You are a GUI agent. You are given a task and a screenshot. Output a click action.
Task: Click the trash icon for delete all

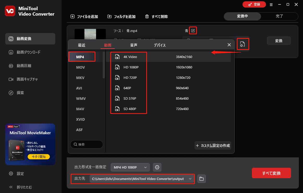(147, 16)
